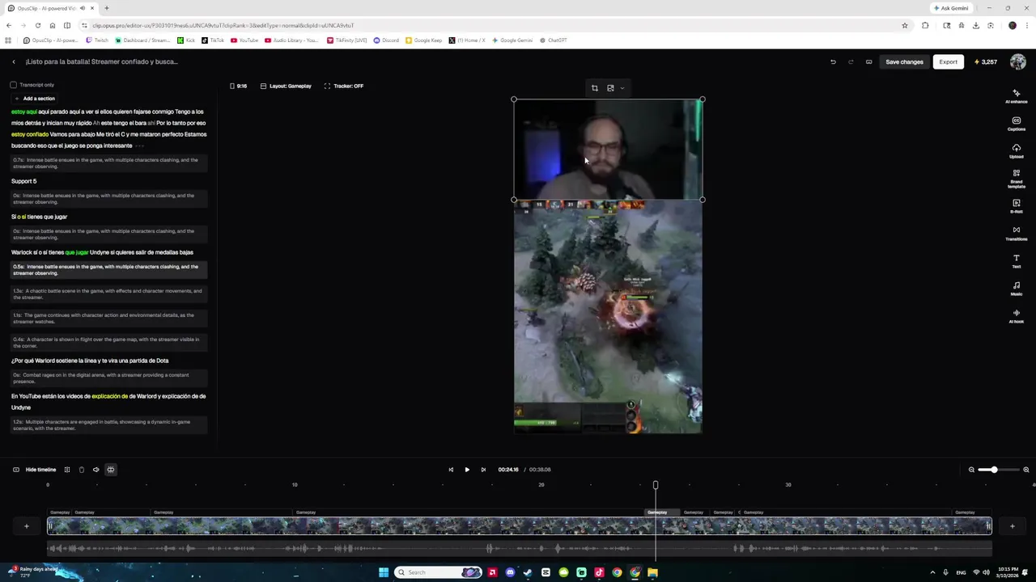Play the video preview
The image size is (1036, 582).
pos(467,470)
